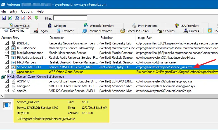The width and height of the screenshot is (218, 130).
Task: Sort by the Autorun Entry column header
Action: click(x=24, y=38)
